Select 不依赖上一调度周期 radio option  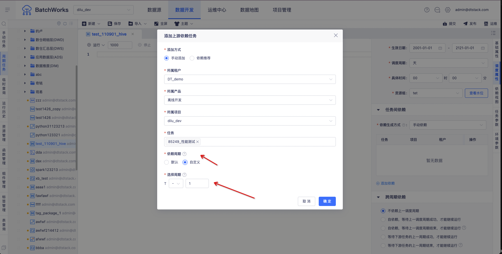[383, 211]
